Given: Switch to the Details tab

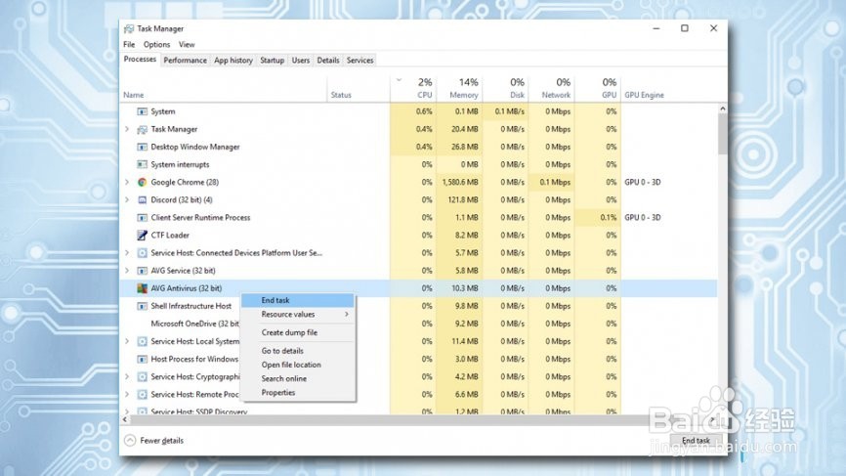Looking at the screenshot, I should (x=328, y=61).
